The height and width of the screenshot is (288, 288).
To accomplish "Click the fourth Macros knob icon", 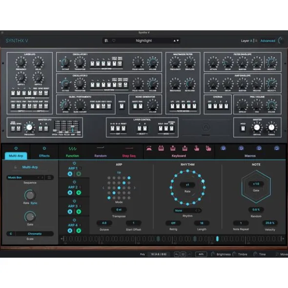I will [x=277, y=148].
